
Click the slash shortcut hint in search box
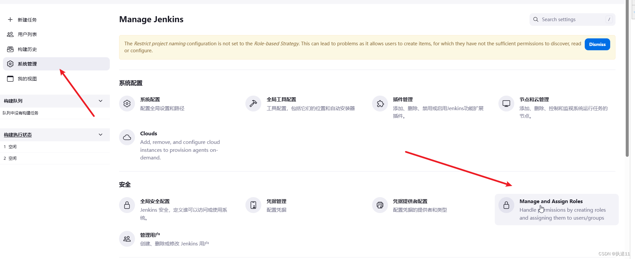click(609, 20)
